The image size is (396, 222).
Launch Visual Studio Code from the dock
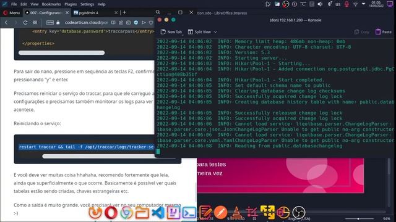click(x=158, y=213)
